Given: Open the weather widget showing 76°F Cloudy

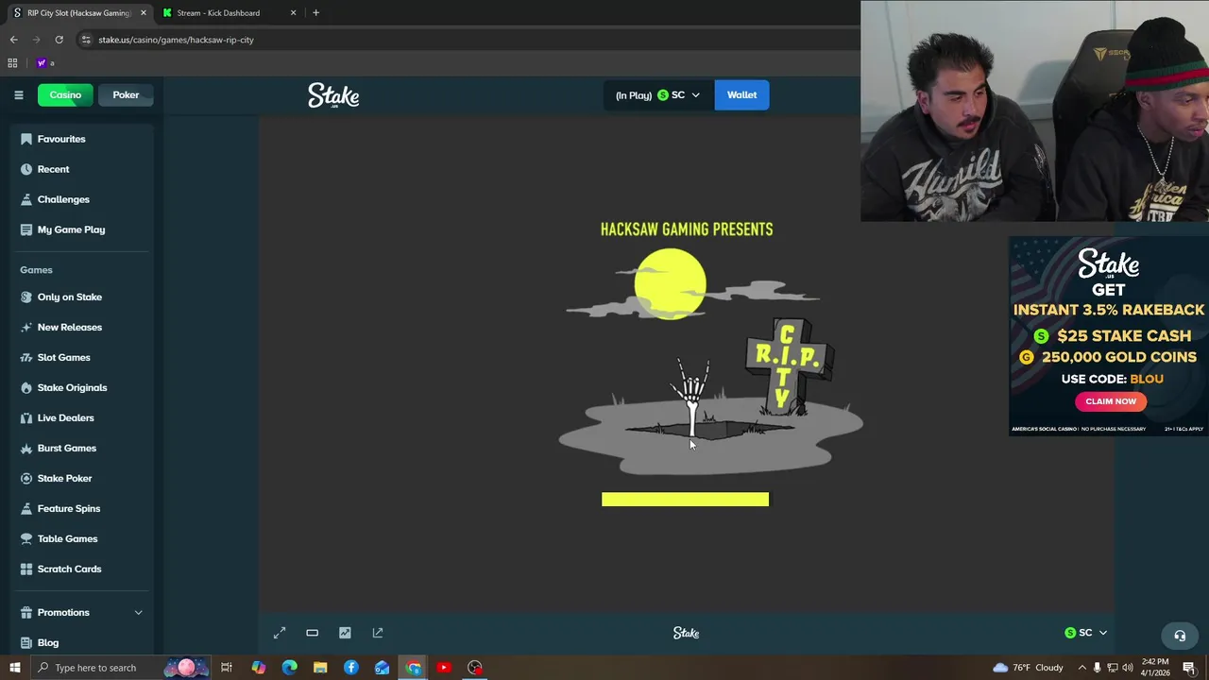Looking at the screenshot, I should tap(1028, 668).
